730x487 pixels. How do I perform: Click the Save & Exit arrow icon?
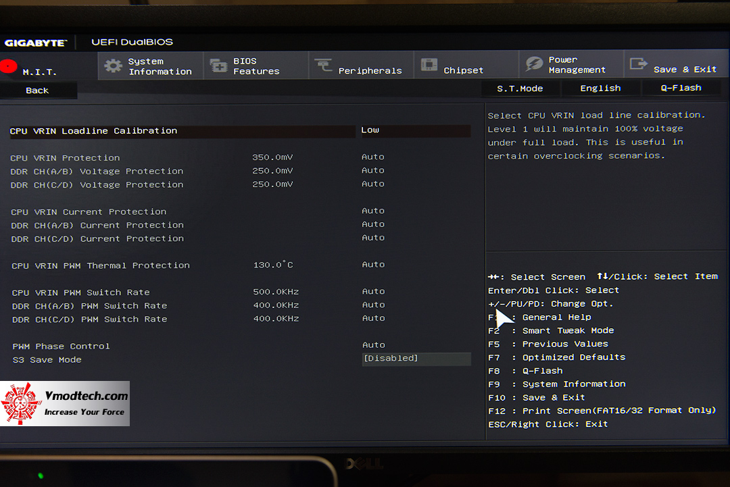[x=638, y=63]
